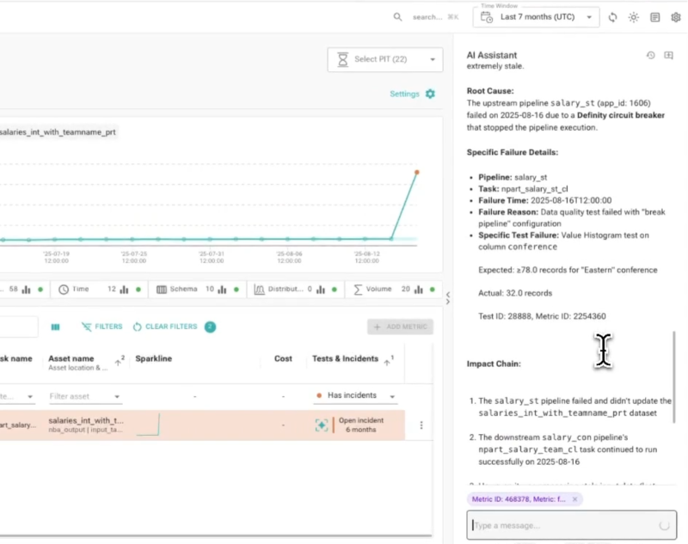Click the Cost column header

point(283,358)
